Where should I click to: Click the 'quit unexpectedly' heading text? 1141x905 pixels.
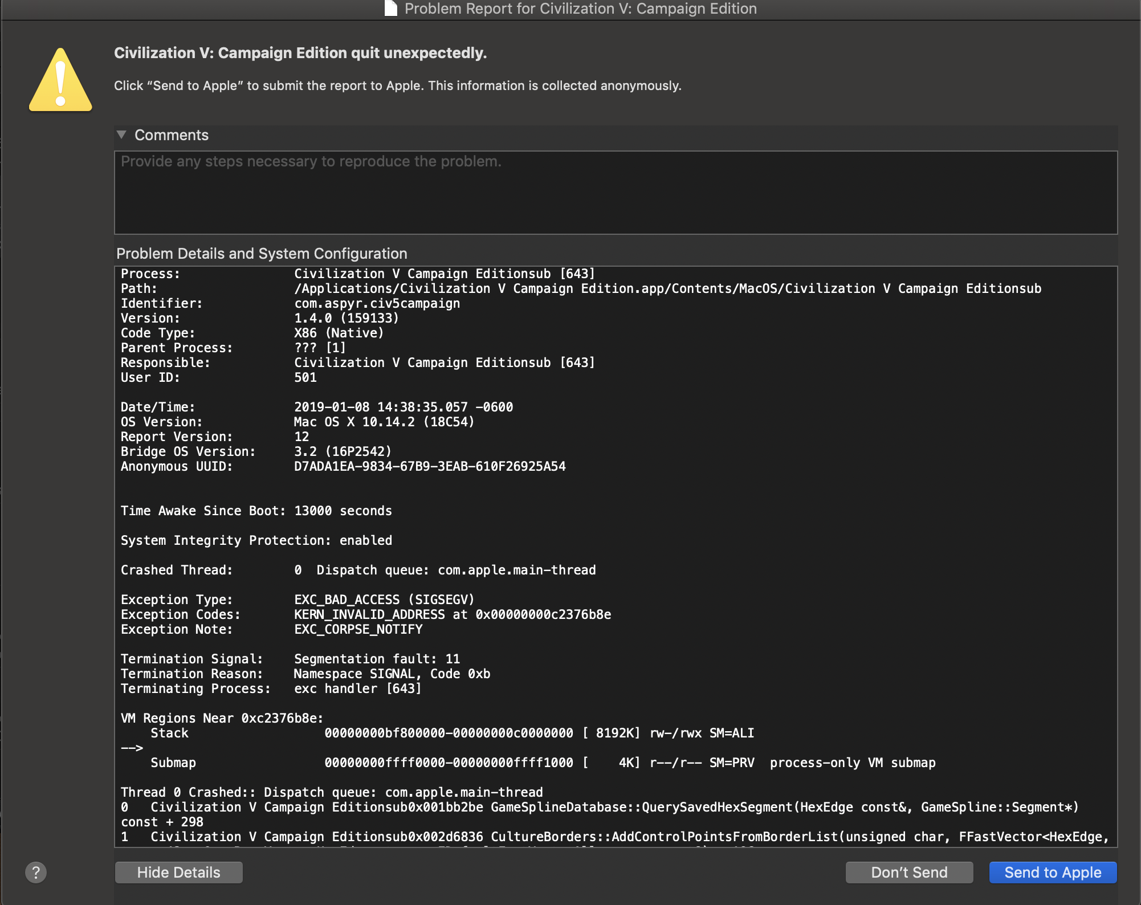(300, 53)
